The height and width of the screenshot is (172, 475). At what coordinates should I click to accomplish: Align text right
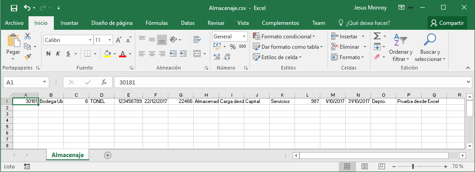tap(162, 54)
